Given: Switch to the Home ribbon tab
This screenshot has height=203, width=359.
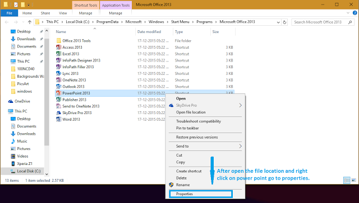Looking at the screenshot, I should [x=27, y=13].
